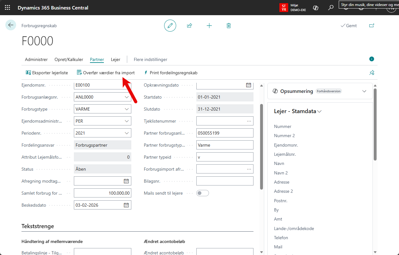Toggle the Mails sendt til lejere switch

pos(203,193)
